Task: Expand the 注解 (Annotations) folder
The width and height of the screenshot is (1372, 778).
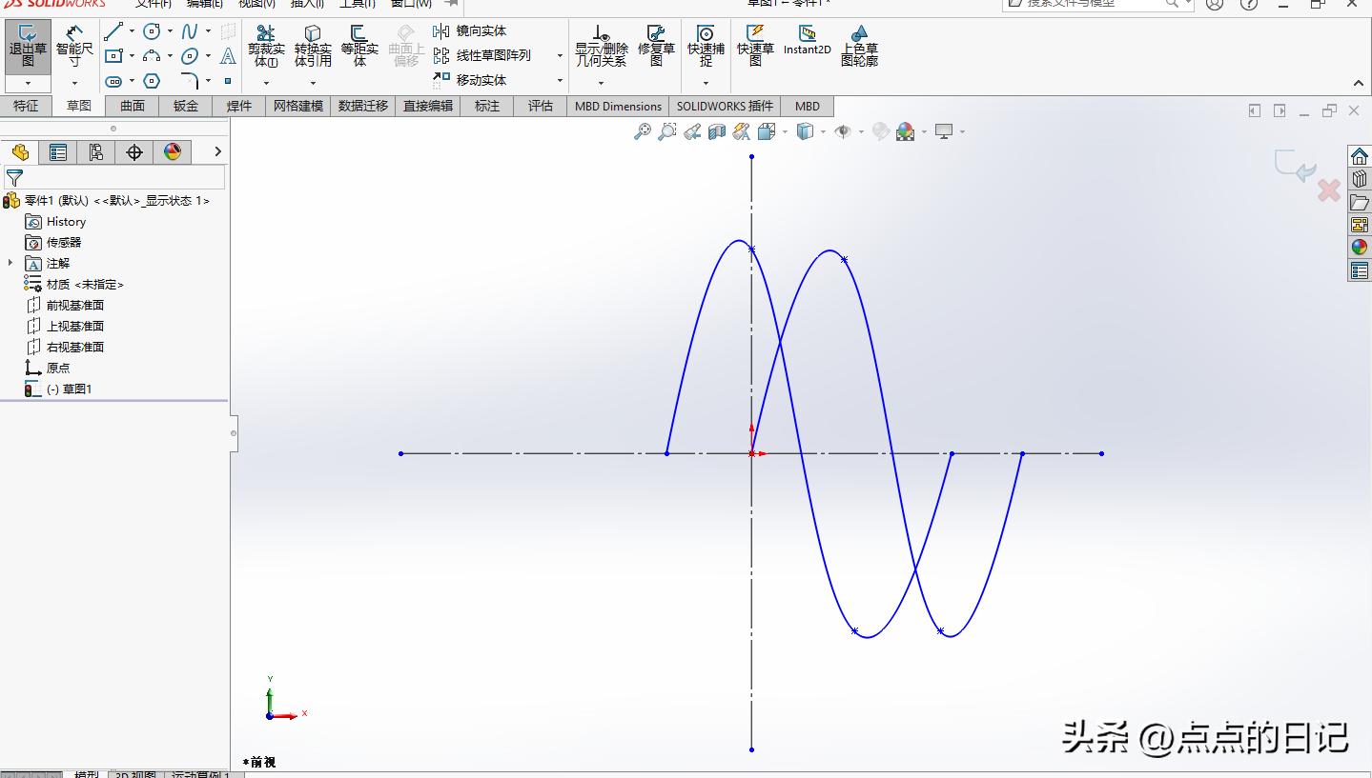Action: (x=10, y=263)
